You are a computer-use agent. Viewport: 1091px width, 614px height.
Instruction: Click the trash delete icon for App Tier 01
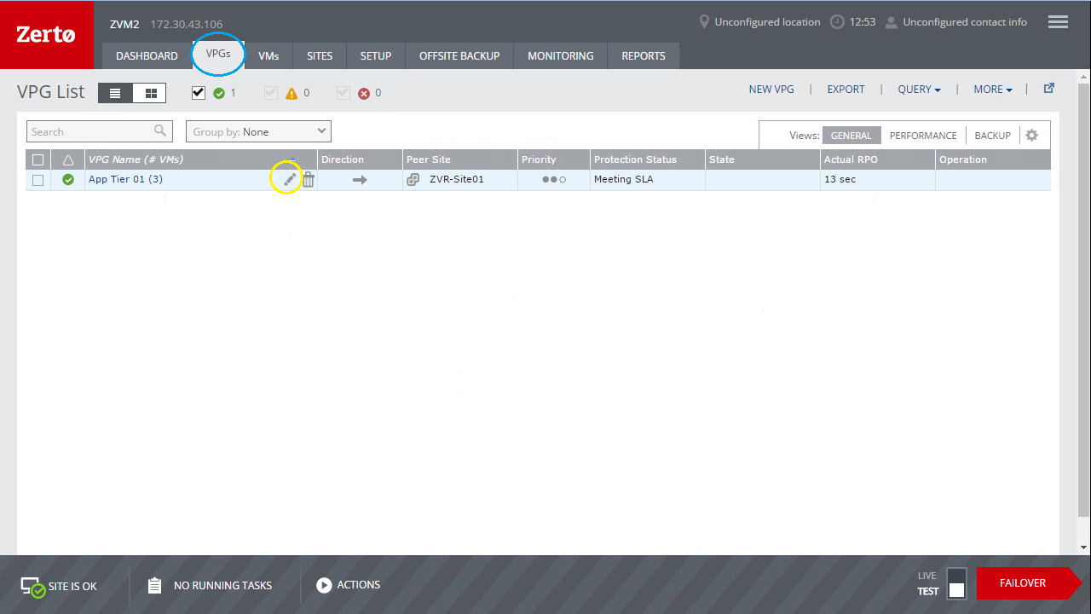309,179
